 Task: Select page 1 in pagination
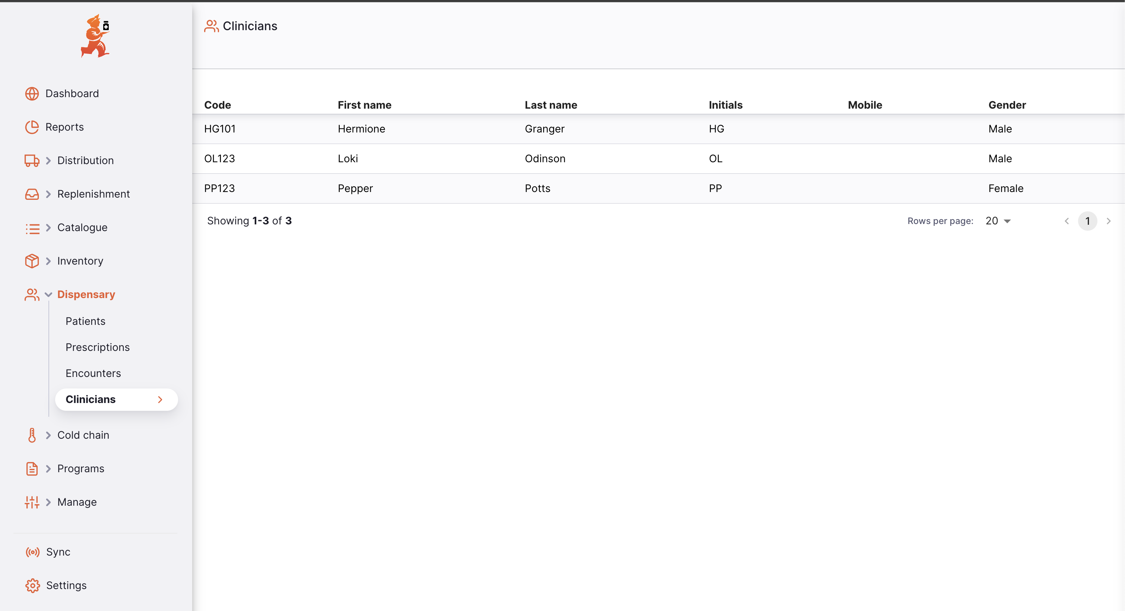[1087, 221]
